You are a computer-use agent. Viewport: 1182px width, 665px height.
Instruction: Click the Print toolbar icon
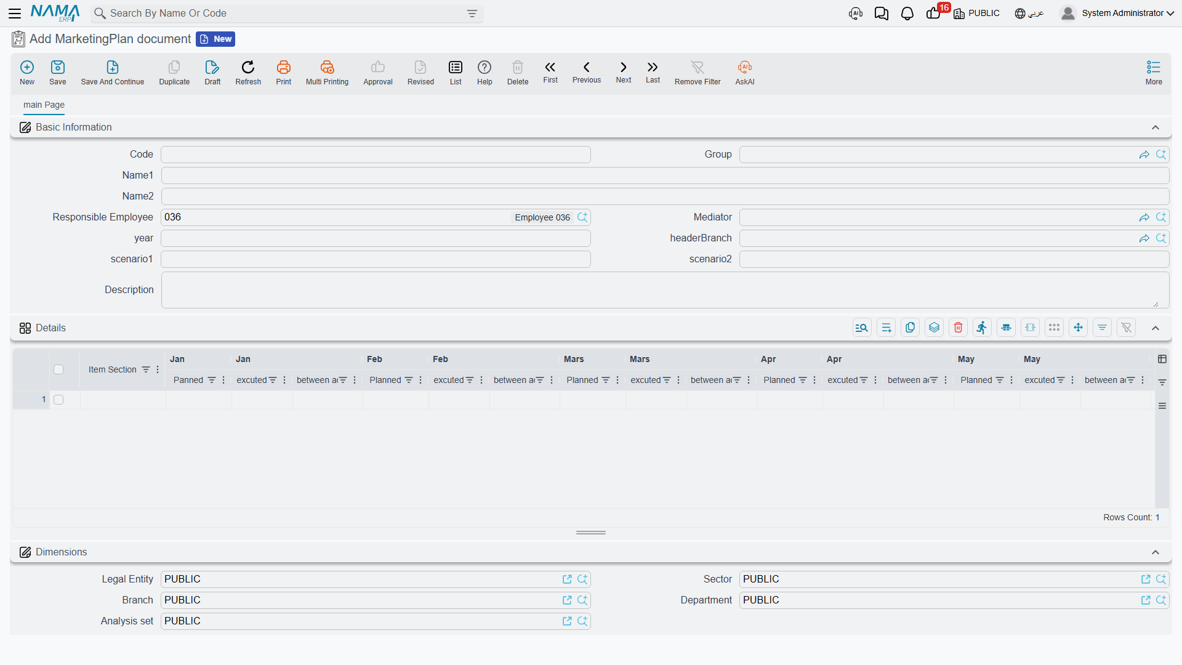click(x=284, y=67)
